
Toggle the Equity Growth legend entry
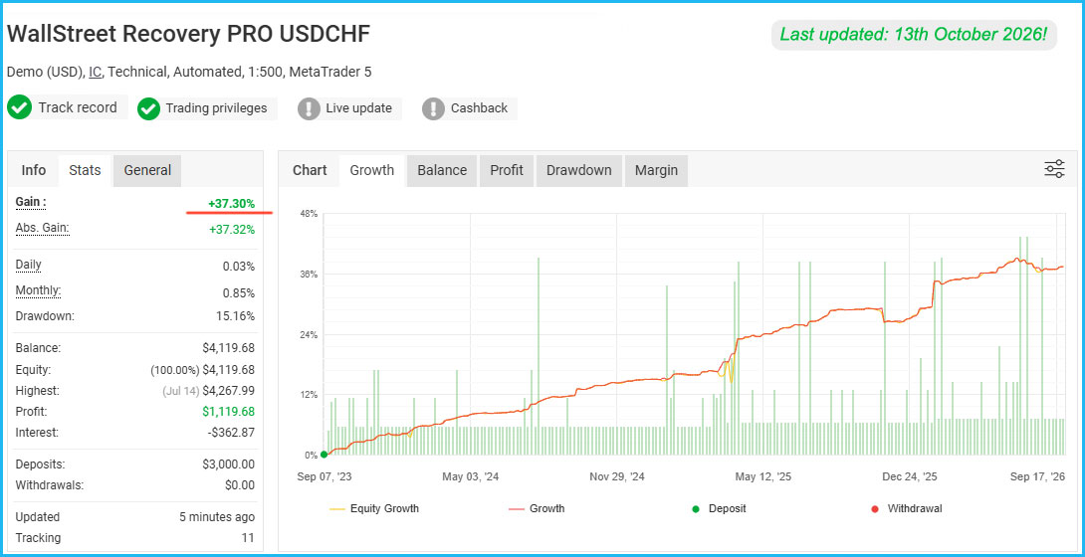point(374,508)
